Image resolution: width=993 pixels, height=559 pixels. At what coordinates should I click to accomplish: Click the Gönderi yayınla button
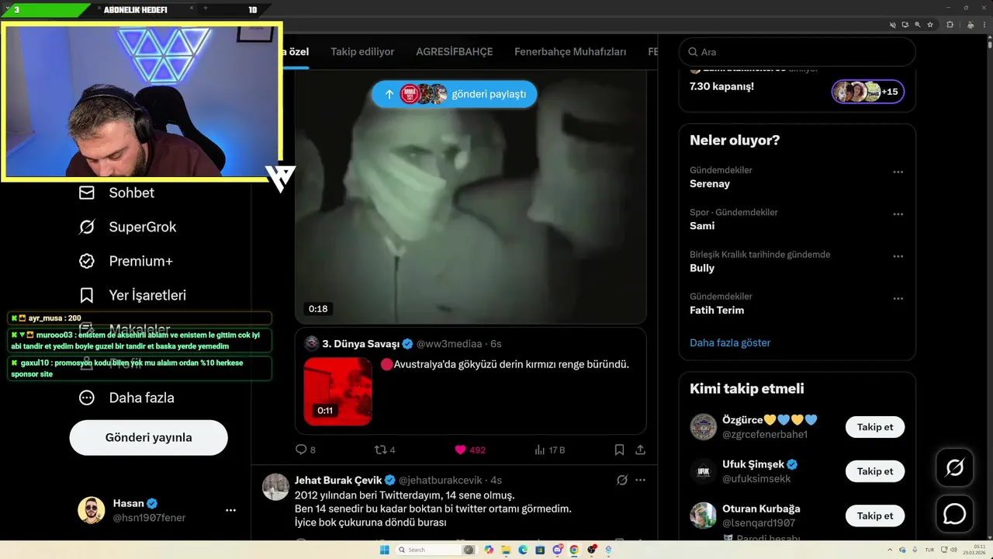148,437
